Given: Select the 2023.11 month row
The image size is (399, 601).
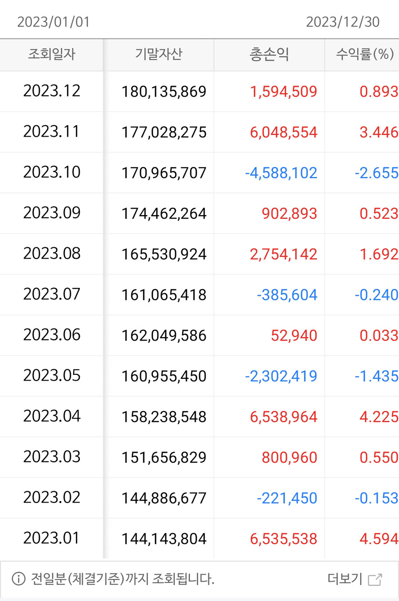Looking at the screenshot, I should click(52, 132).
